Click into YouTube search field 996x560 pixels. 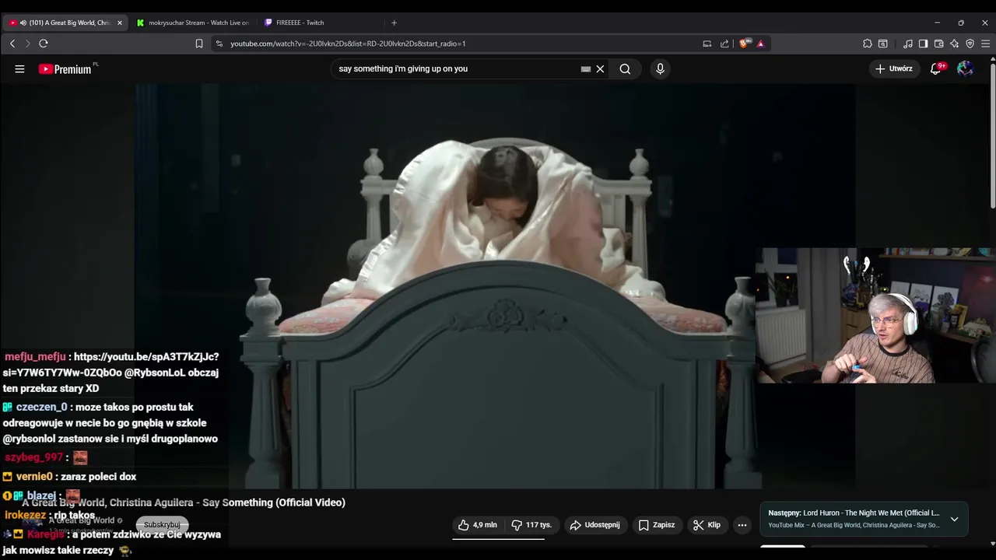455,68
